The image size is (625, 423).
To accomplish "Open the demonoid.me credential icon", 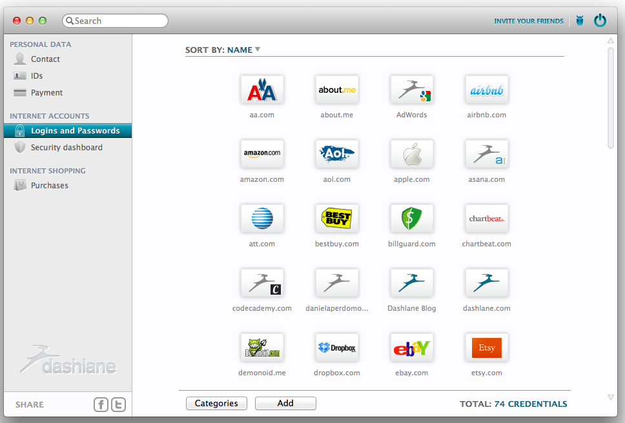I will click(x=262, y=348).
